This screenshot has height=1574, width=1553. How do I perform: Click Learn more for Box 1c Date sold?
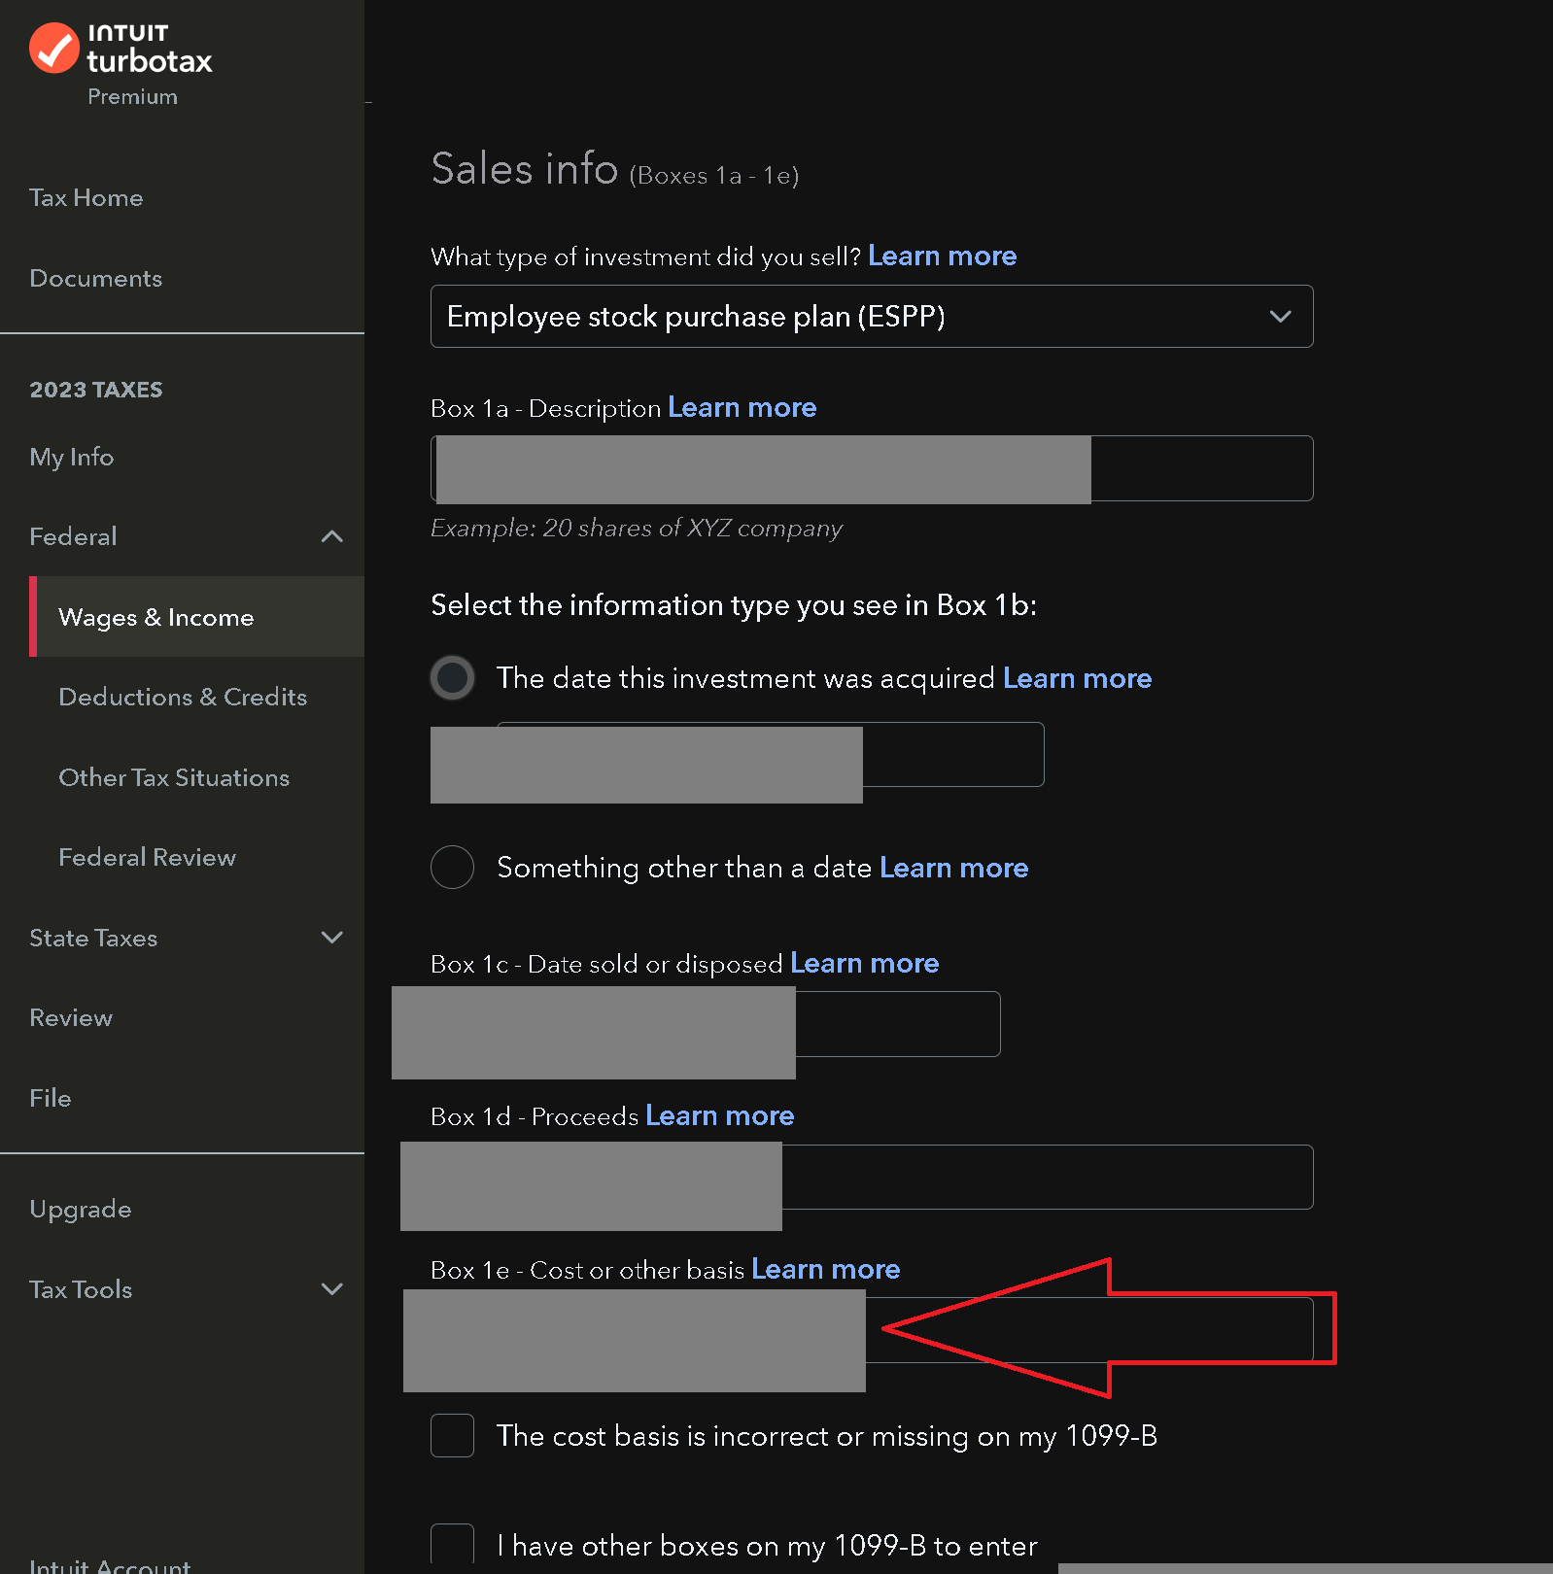[865, 963]
